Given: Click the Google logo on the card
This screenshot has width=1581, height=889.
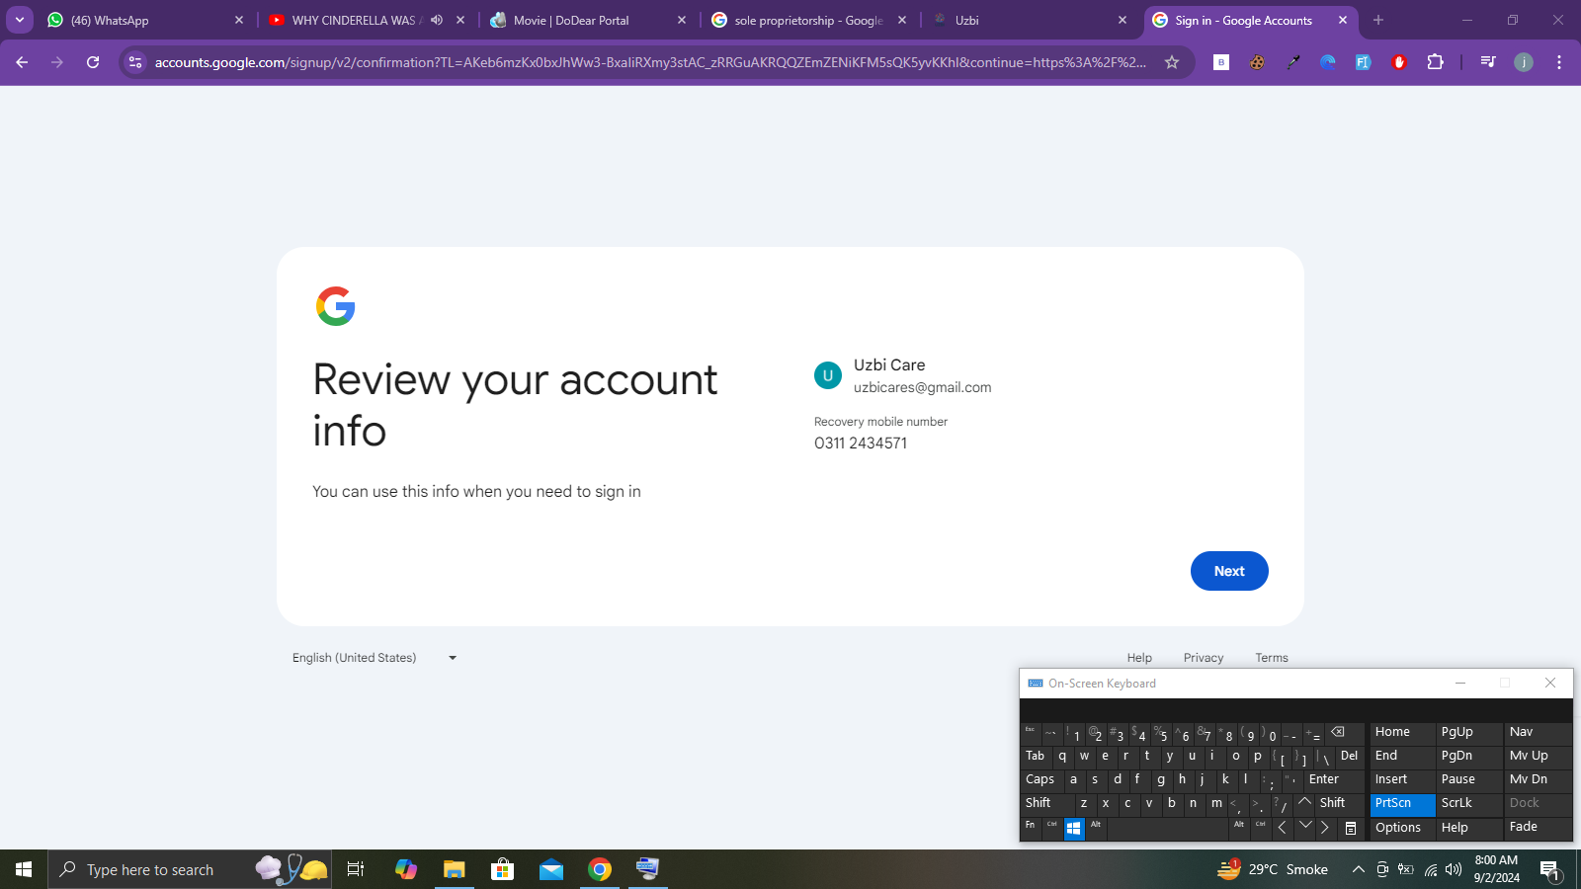Looking at the screenshot, I should (336, 306).
